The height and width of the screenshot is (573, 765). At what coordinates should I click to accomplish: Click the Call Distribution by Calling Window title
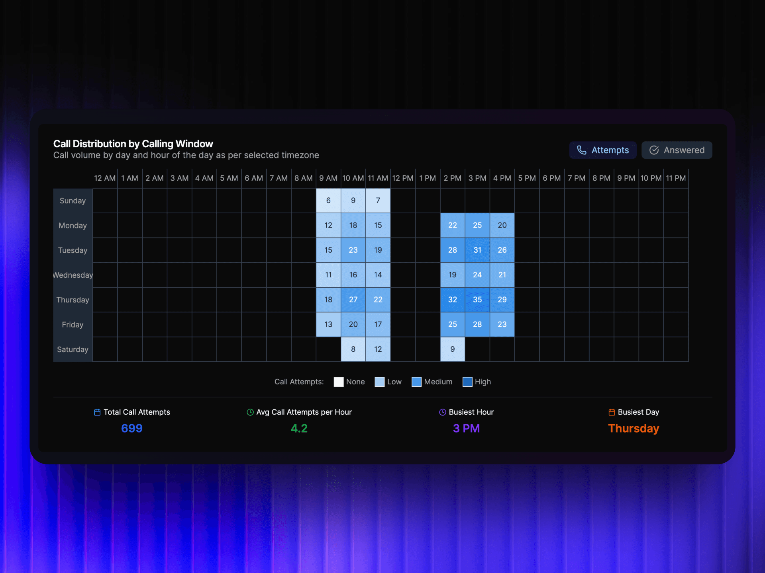pos(133,144)
